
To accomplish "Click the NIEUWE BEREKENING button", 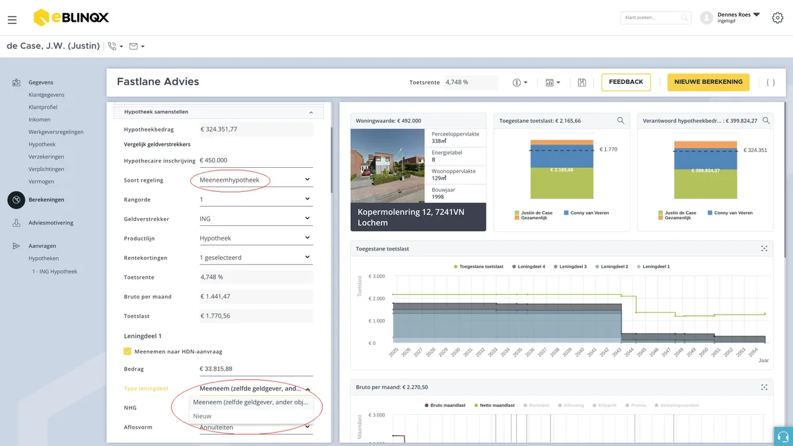I will click(x=708, y=82).
